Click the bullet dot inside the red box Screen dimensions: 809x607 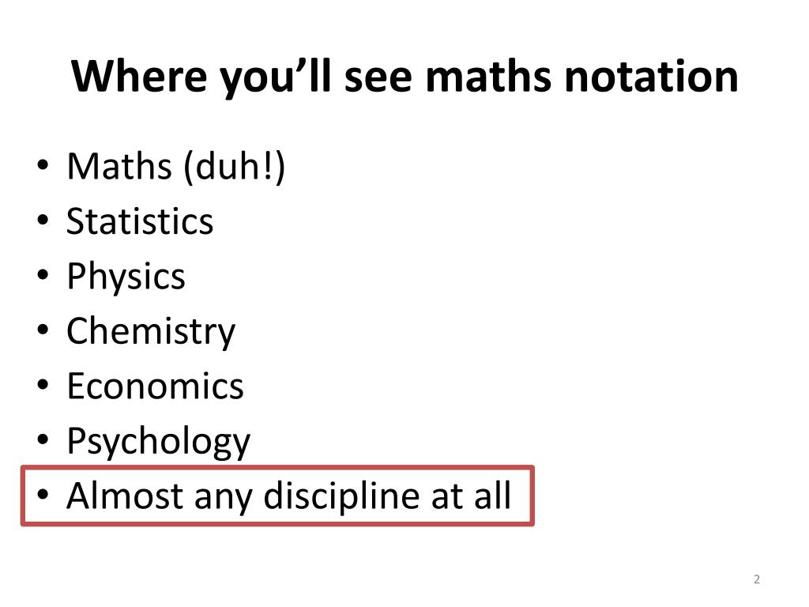[43, 495]
